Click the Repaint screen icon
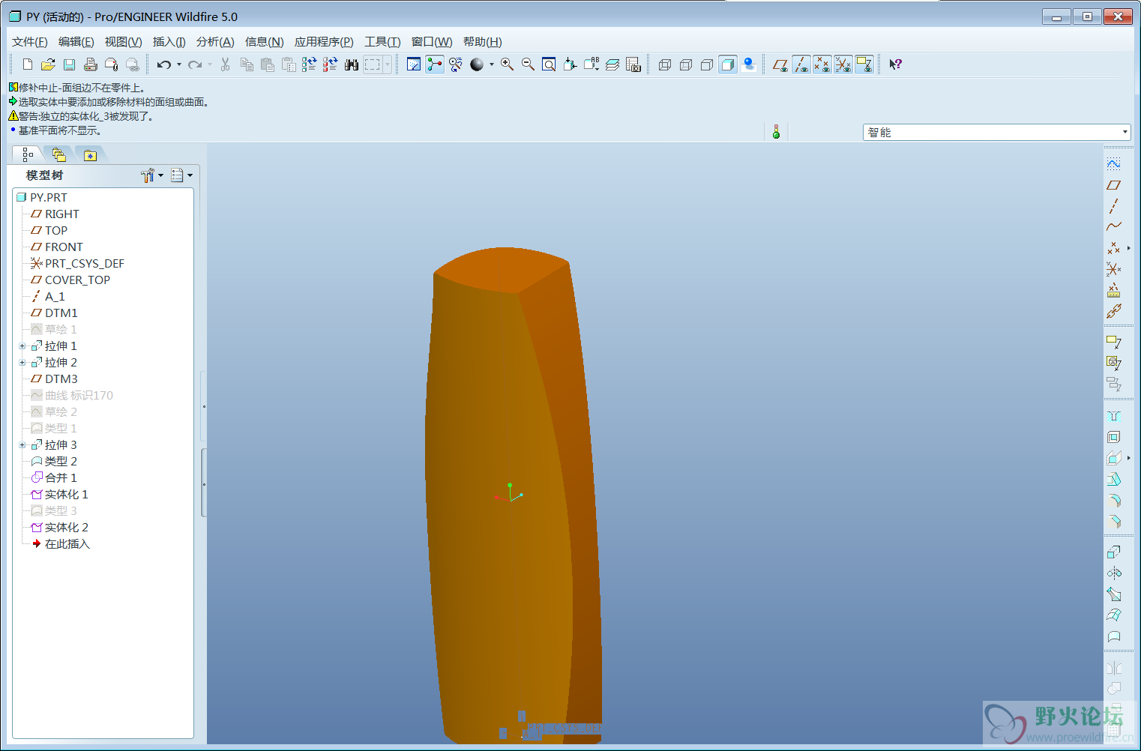The height and width of the screenshot is (751, 1141). coord(414,64)
